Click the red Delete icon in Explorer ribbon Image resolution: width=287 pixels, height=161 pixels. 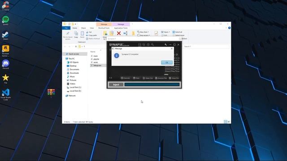[x=119, y=33]
